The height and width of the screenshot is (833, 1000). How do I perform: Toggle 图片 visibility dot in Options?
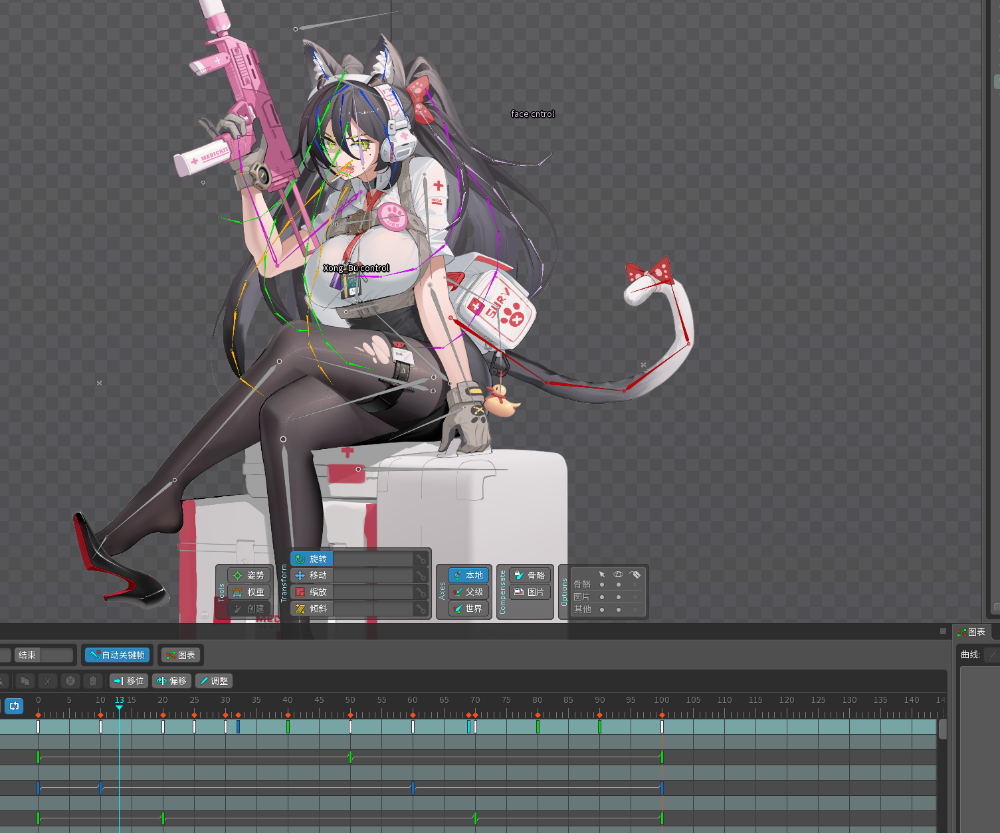tap(618, 597)
